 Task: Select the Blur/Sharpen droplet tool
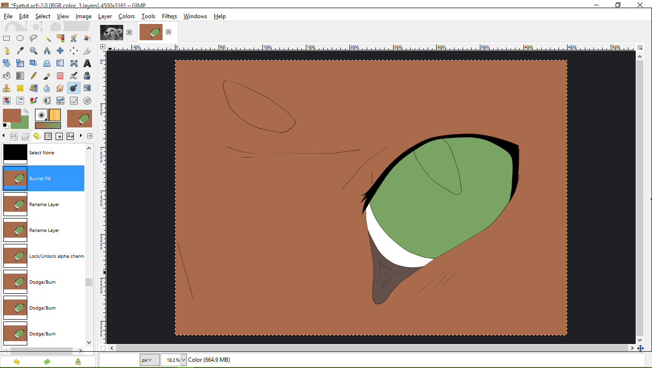[x=47, y=88]
